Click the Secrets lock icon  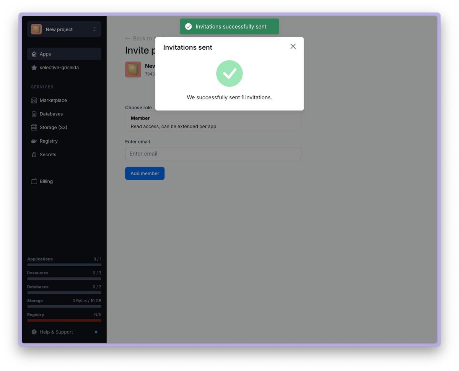34,155
